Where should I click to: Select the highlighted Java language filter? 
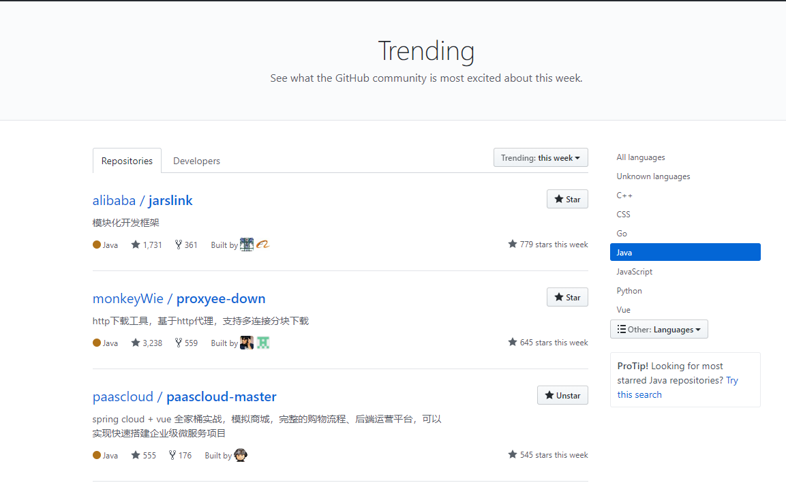click(685, 252)
